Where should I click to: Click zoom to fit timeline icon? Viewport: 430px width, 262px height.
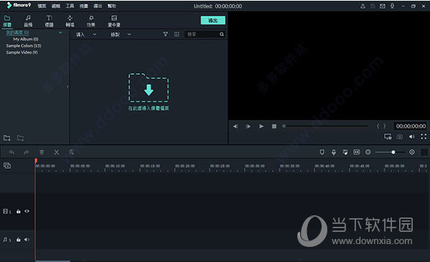(x=356, y=152)
